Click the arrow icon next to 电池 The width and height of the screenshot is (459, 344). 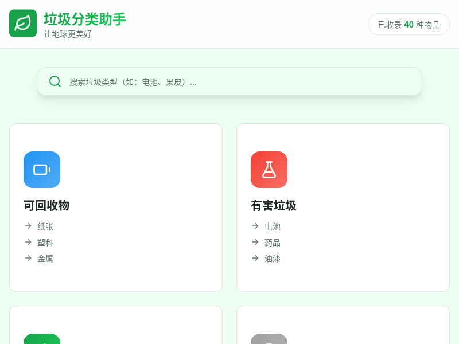255,226
